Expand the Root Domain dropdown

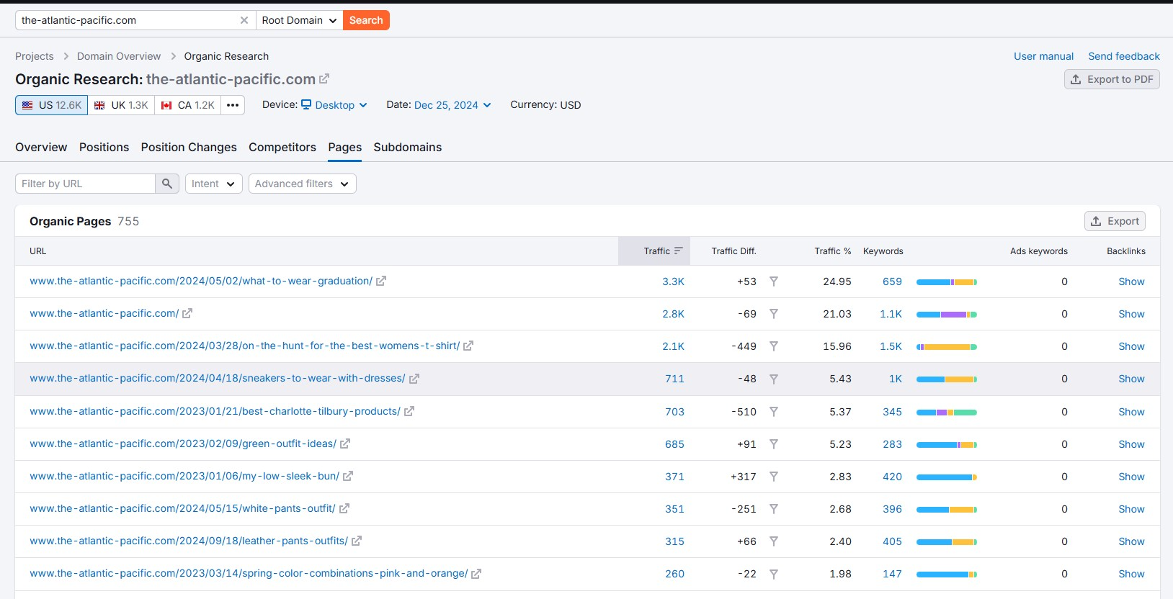point(299,20)
